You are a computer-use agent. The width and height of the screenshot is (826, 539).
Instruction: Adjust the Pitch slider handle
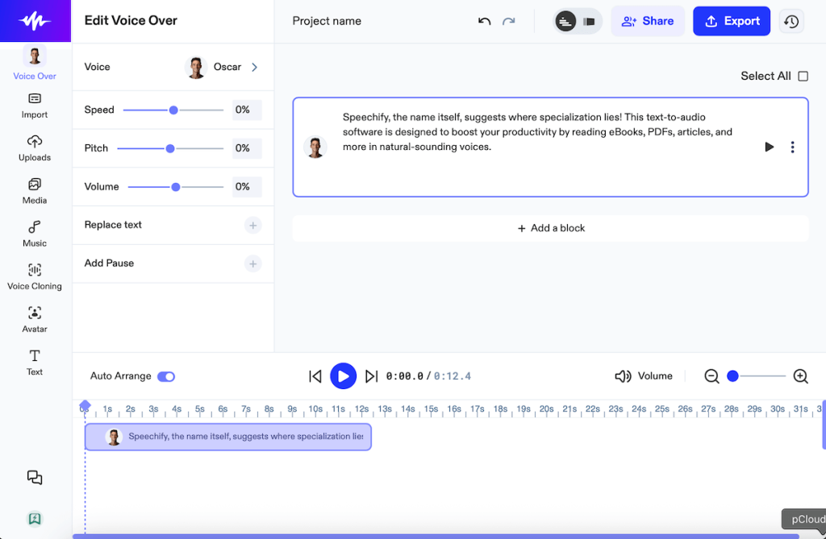(x=170, y=148)
